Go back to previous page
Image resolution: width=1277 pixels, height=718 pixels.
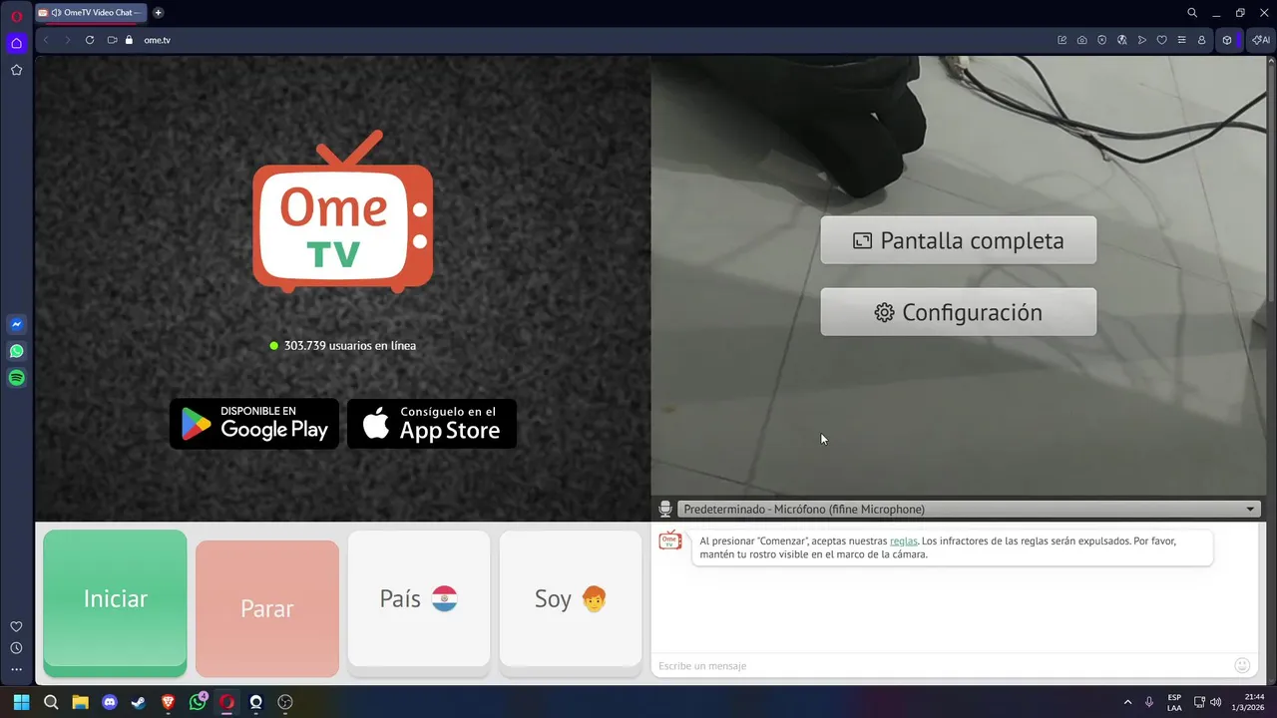pos(46,40)
